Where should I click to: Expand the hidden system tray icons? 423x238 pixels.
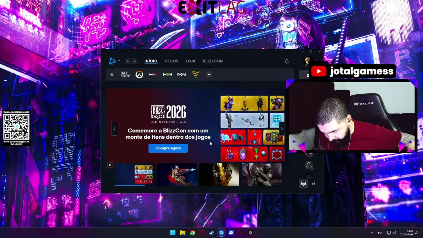(x=372, y=233)
